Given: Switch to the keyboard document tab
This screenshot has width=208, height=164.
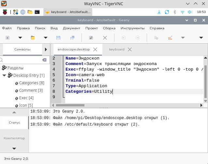Looking at the screenshot, I should (x=117, y=49).
